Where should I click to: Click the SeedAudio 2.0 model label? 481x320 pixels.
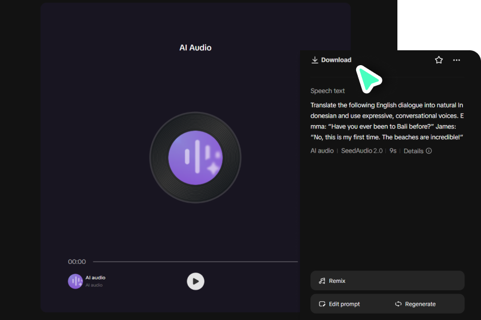click(x=362, y=151)
